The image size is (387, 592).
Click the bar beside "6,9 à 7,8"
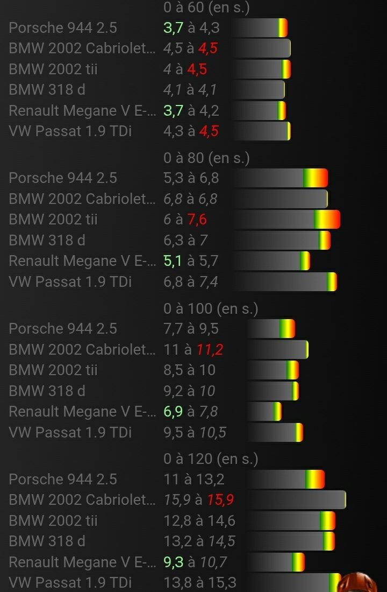pos(264,411)
